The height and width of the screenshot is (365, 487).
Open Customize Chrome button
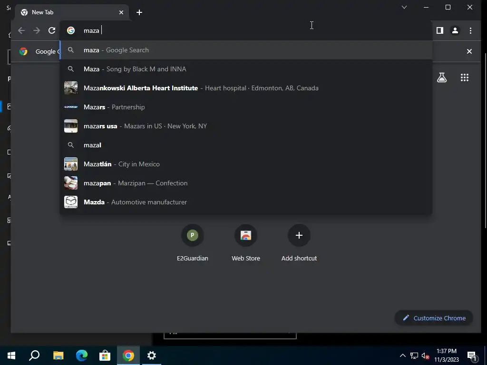point(434,318)
